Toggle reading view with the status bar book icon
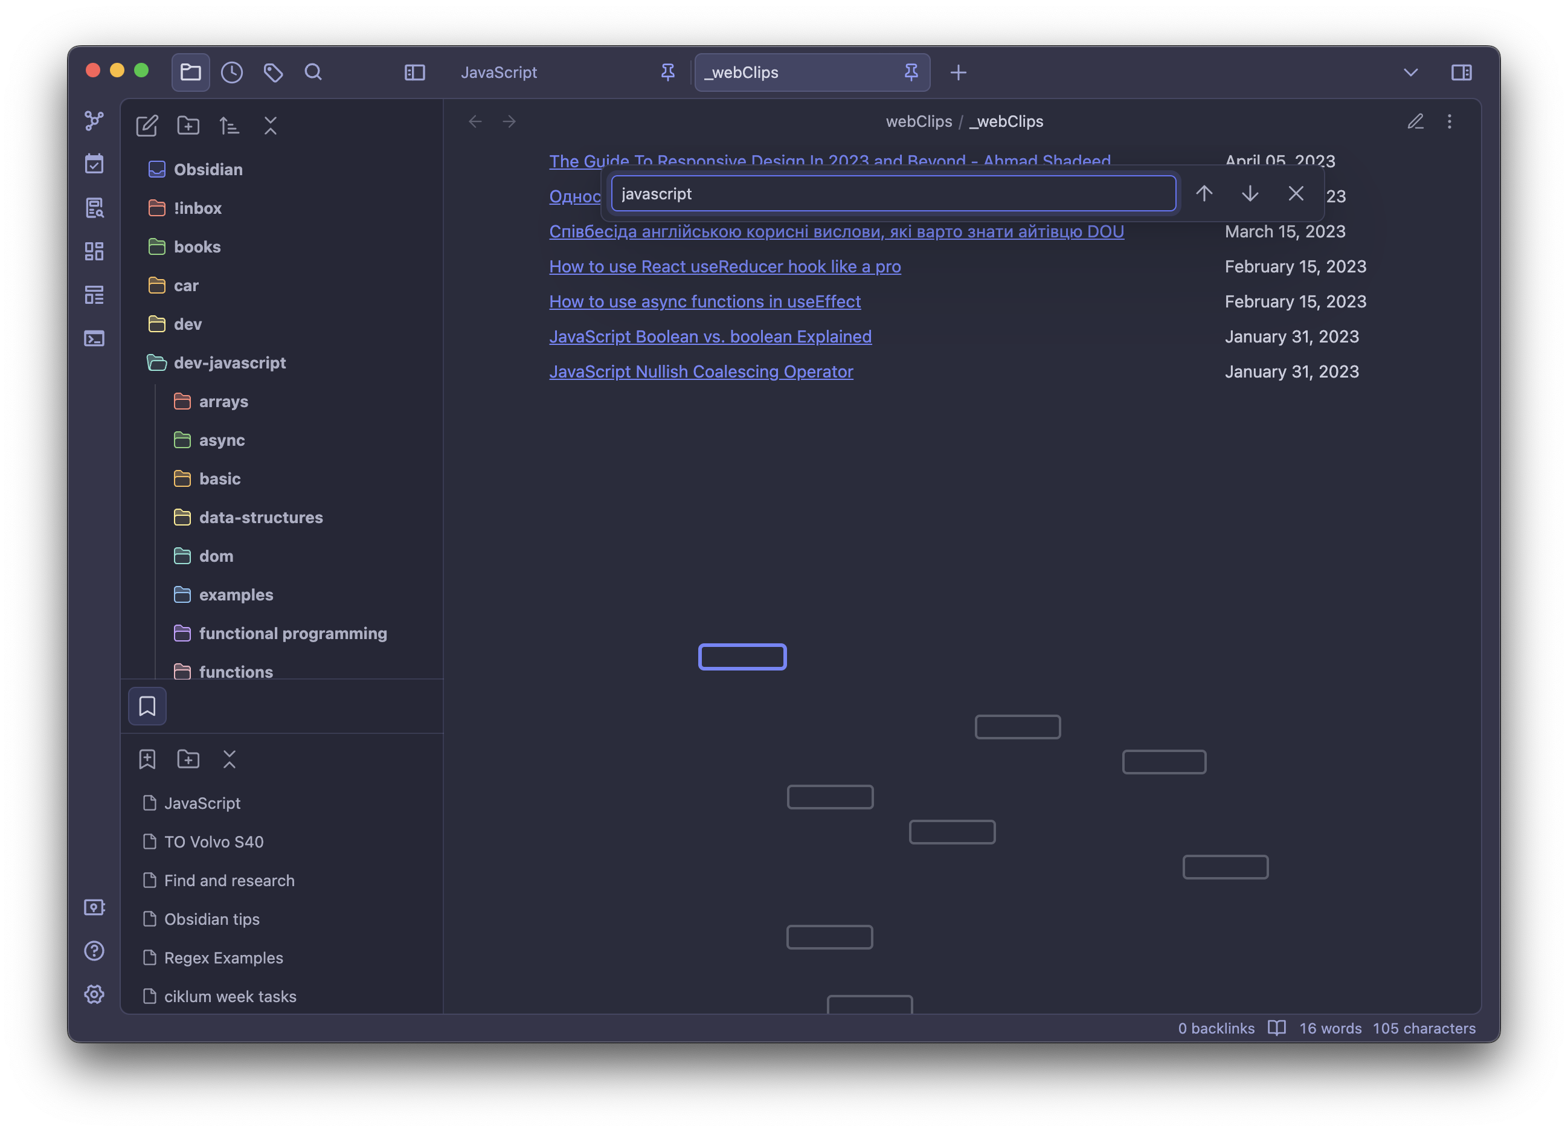Viewport: 1568px width, 1132px height. (x=1276, y=1028)
